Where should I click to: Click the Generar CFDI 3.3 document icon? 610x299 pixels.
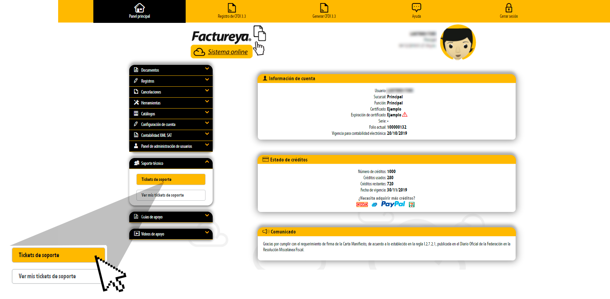click(x=324, y=8)
